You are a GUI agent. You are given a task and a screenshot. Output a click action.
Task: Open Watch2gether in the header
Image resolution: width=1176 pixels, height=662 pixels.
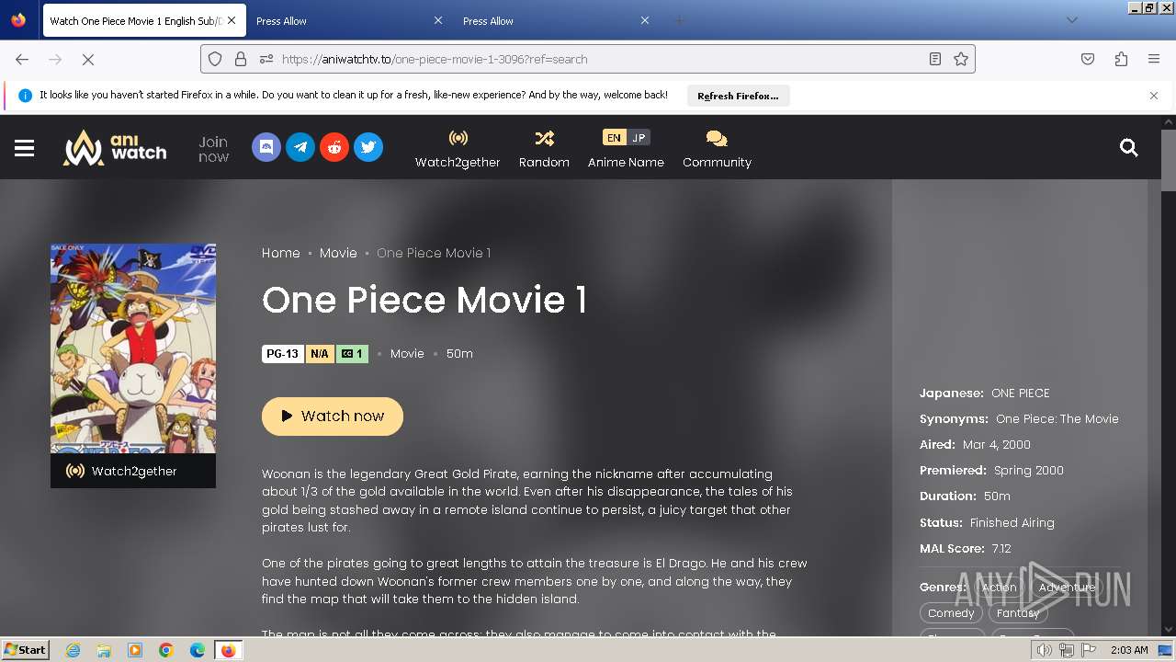pos(458,149)
